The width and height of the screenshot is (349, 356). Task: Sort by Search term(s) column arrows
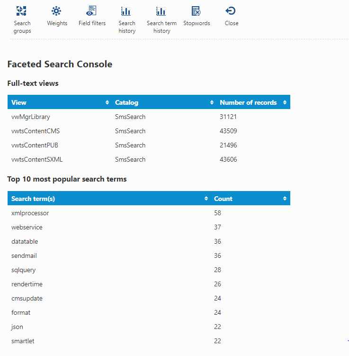pos(206,199)
